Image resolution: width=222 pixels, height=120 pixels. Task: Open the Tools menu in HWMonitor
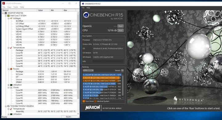point(16,7)
